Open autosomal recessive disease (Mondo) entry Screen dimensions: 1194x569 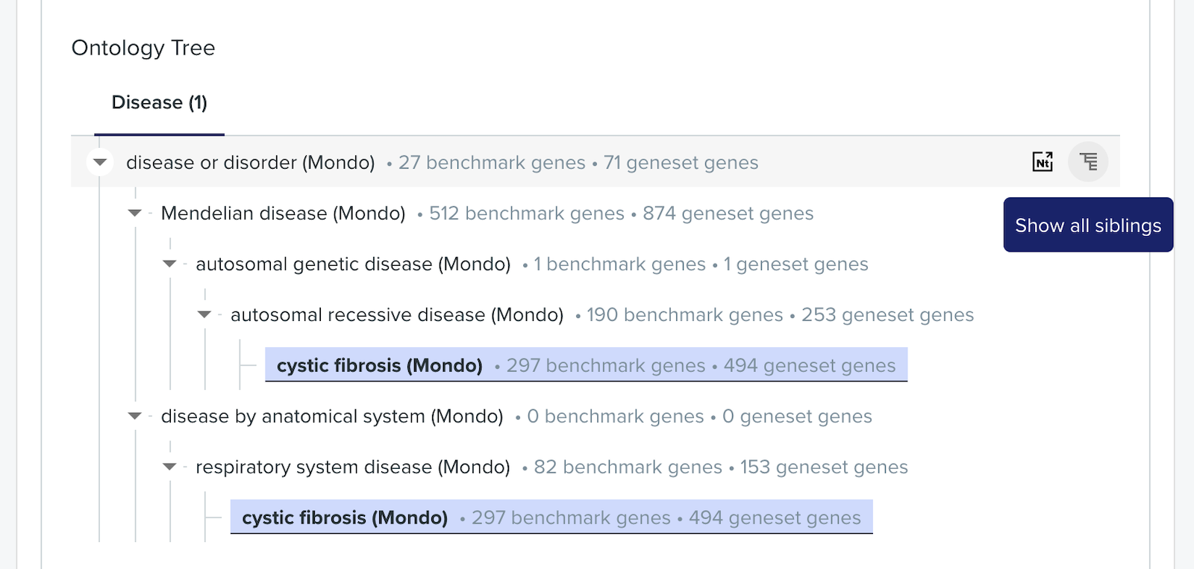(397, 315)
